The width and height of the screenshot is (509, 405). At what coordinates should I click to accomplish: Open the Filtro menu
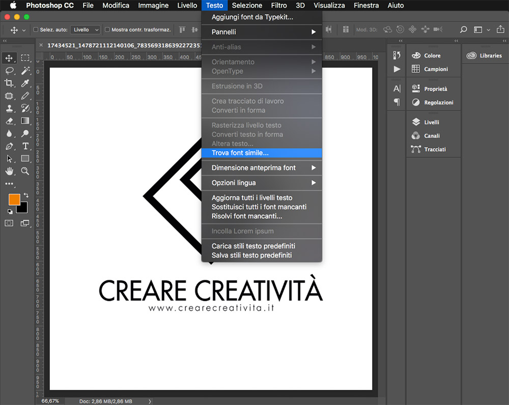[278, 6]
